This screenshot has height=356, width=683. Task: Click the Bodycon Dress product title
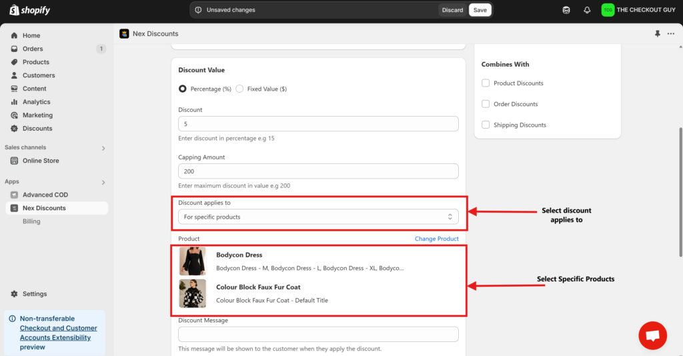tap(239, 255)
